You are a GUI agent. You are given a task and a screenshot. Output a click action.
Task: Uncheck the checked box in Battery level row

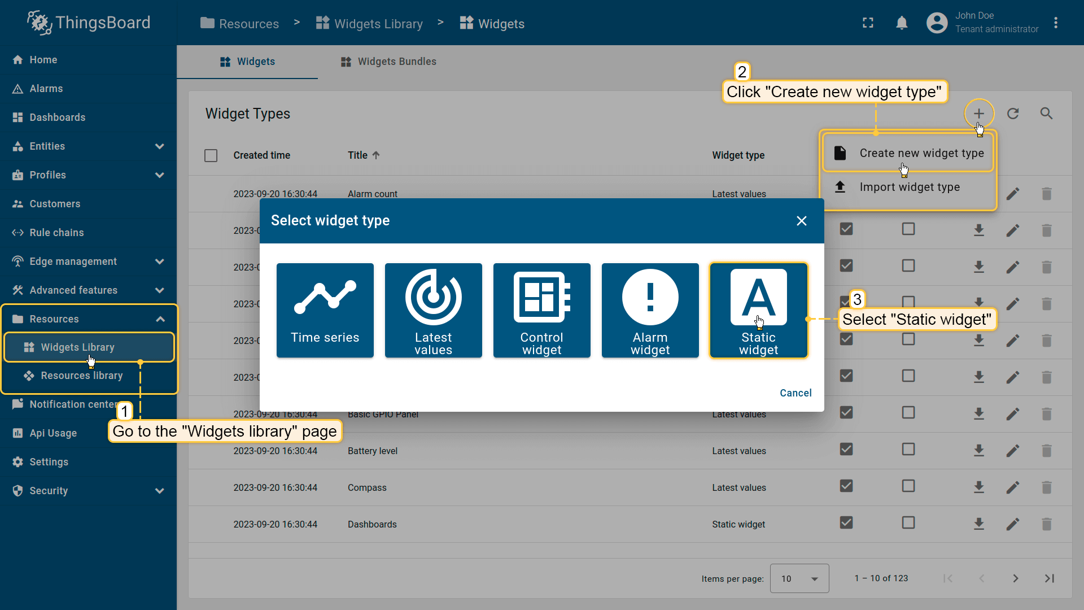pyautogui.click(x=846, y=450)
